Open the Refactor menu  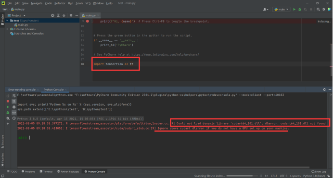pyautogui.click(x=60, y=3)
